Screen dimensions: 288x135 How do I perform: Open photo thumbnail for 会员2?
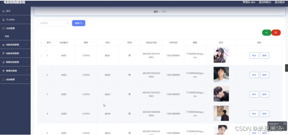pos(221,74)
